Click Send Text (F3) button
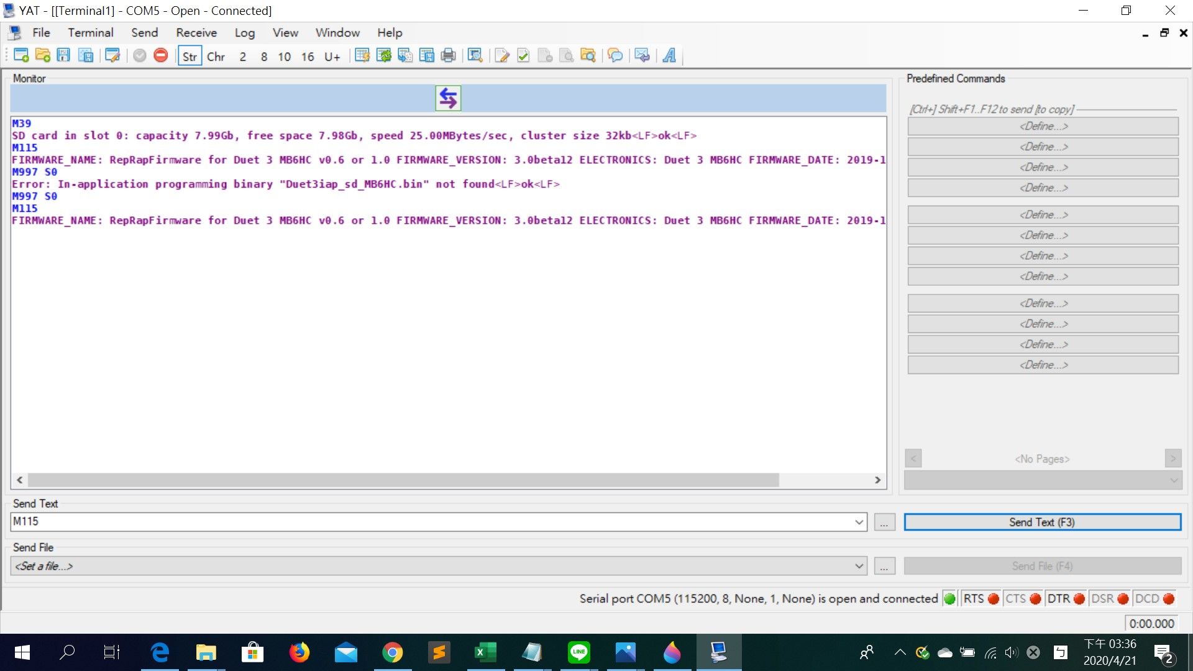This screenshot has height=671, width=1193. click(1042, 522)
